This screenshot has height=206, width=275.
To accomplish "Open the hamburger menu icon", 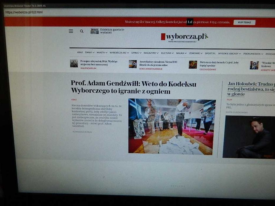I will (71, 31).
